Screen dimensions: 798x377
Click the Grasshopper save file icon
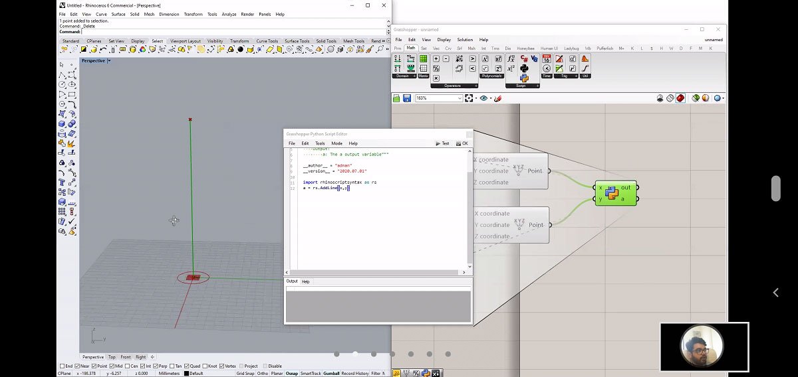[x=407, y=98]
